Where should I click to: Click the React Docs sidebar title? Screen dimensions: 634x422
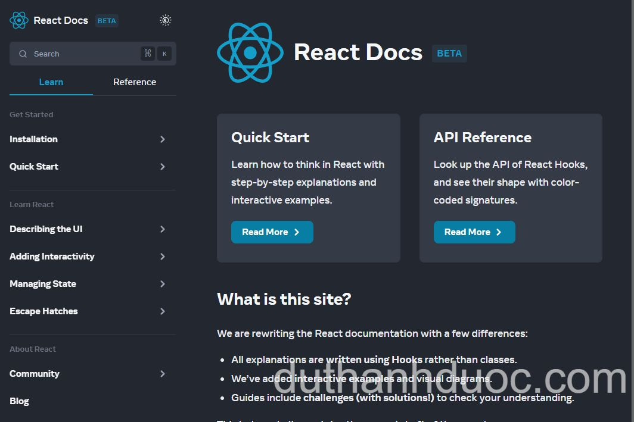[61, 20]
